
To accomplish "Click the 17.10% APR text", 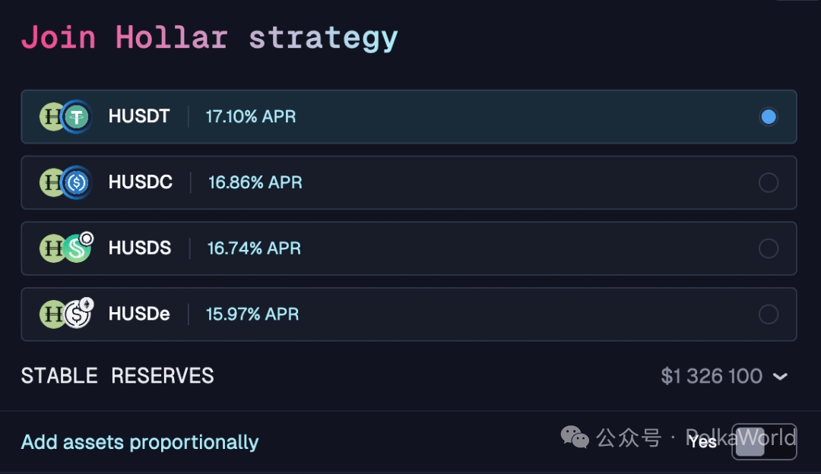I will pos(251,117).
